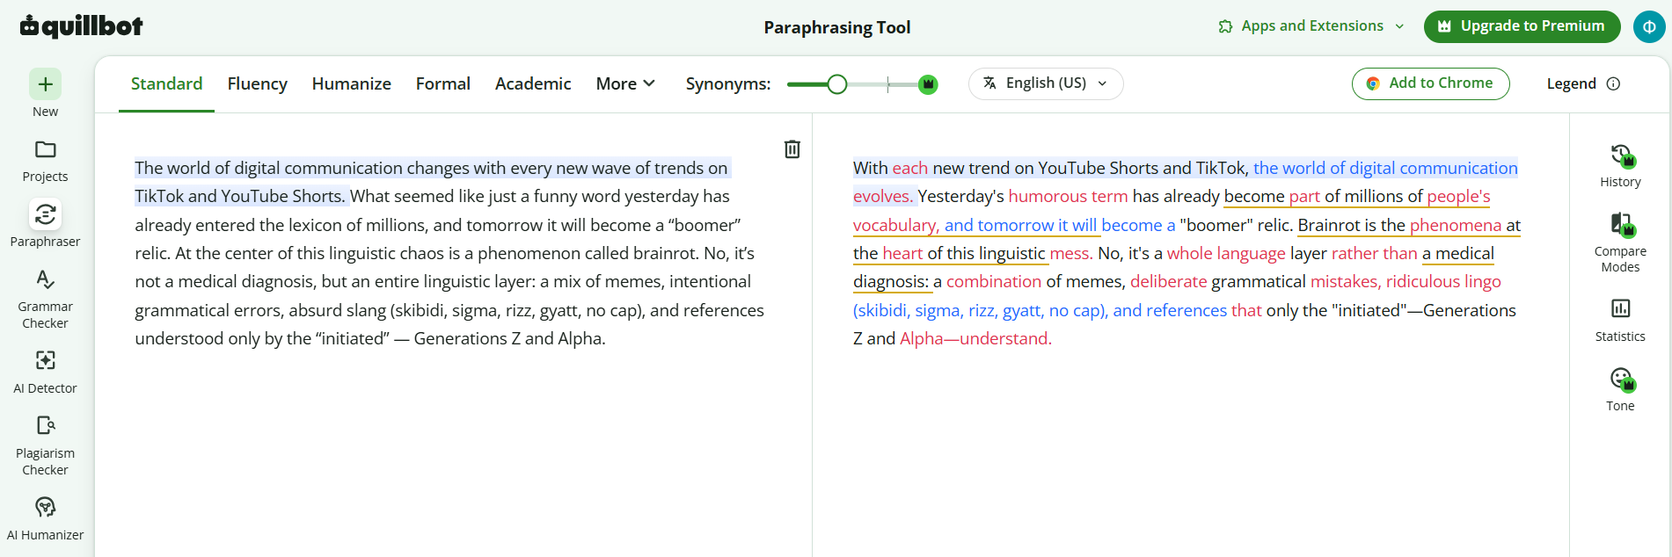Open Projects folder icon in sidebar

point(45,149)
